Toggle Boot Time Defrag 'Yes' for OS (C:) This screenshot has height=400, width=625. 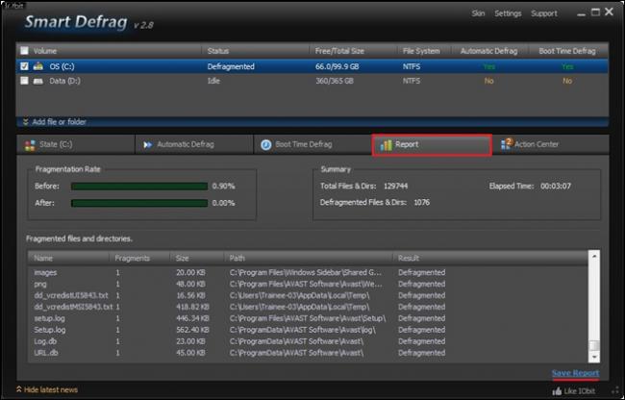(567, 66)
